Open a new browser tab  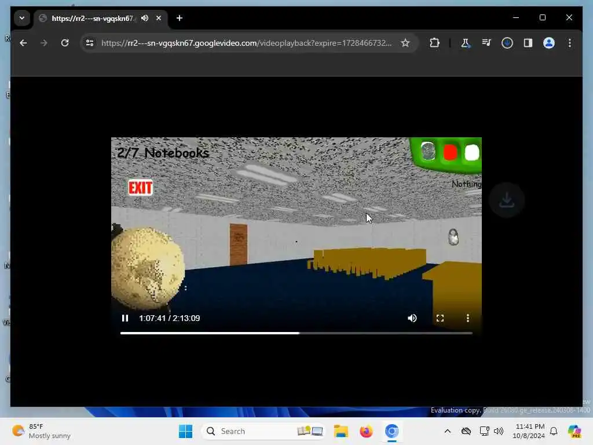pyautogui.click(x=180, y=18)
